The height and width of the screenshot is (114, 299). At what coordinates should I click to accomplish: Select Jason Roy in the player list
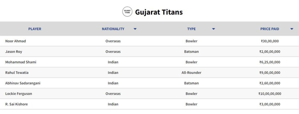click(x=13, y=51)
